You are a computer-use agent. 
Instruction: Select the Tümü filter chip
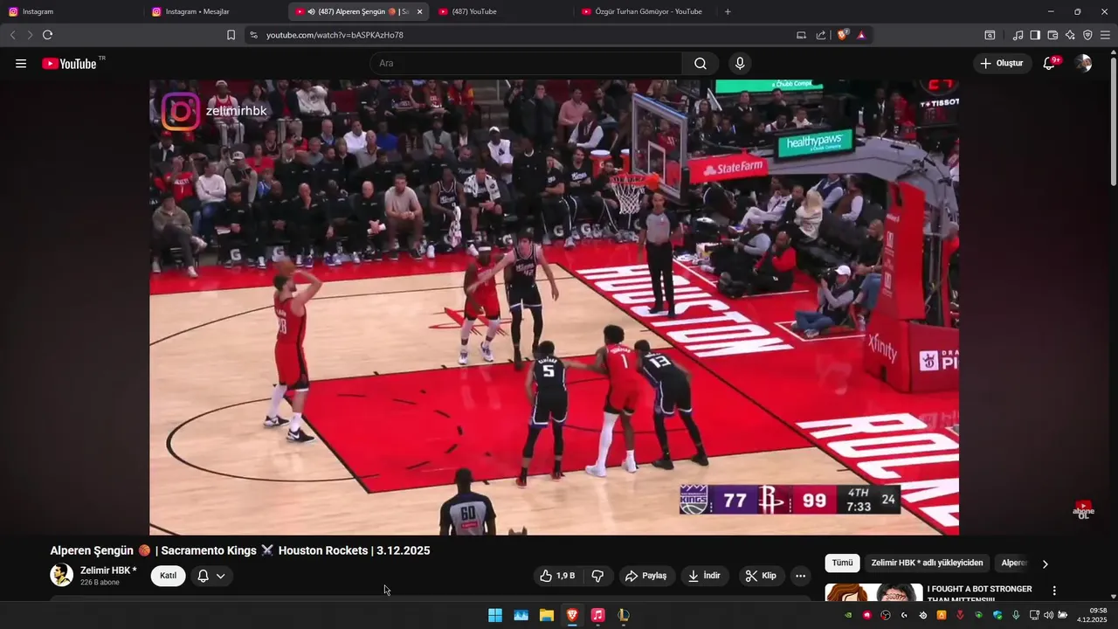coord(842,563)
